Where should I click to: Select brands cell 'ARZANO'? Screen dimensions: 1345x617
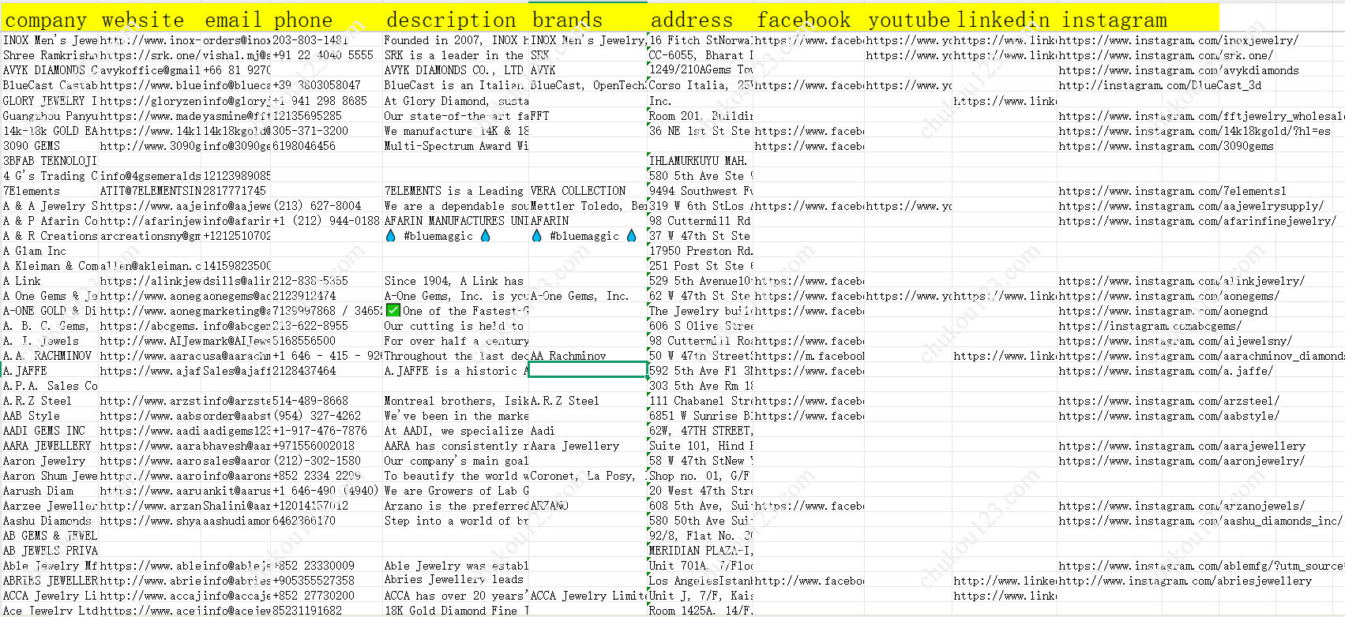point(588,506)
